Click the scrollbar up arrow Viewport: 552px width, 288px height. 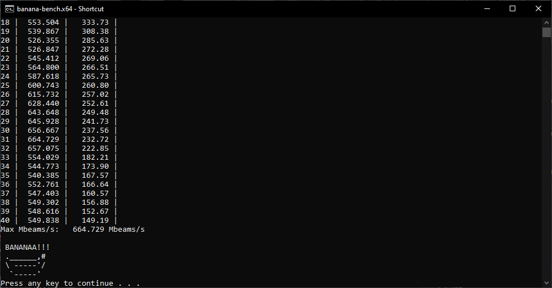[x=546, y=22]
